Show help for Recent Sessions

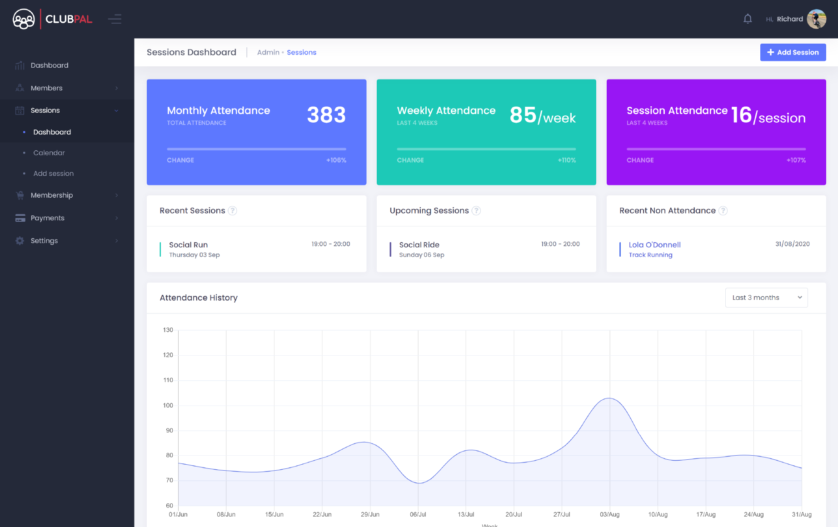pos(232,211)
